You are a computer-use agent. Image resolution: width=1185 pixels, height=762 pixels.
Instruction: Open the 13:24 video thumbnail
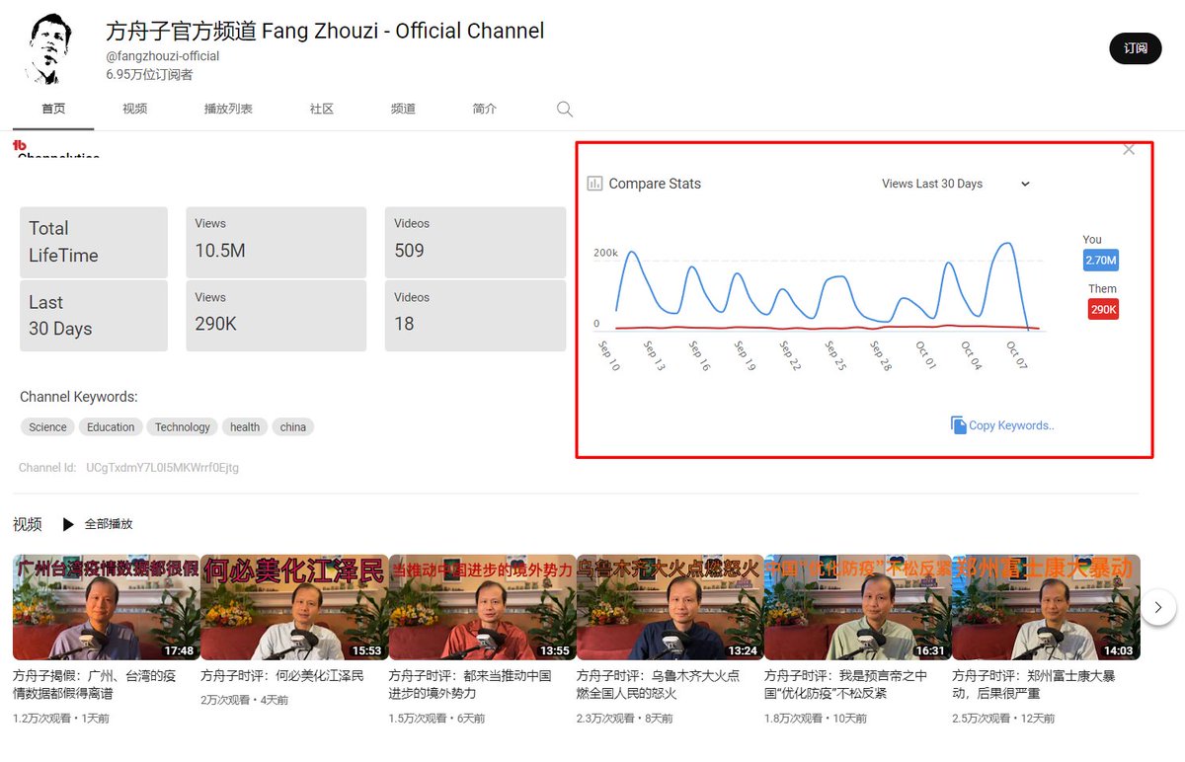click(670, 607)
